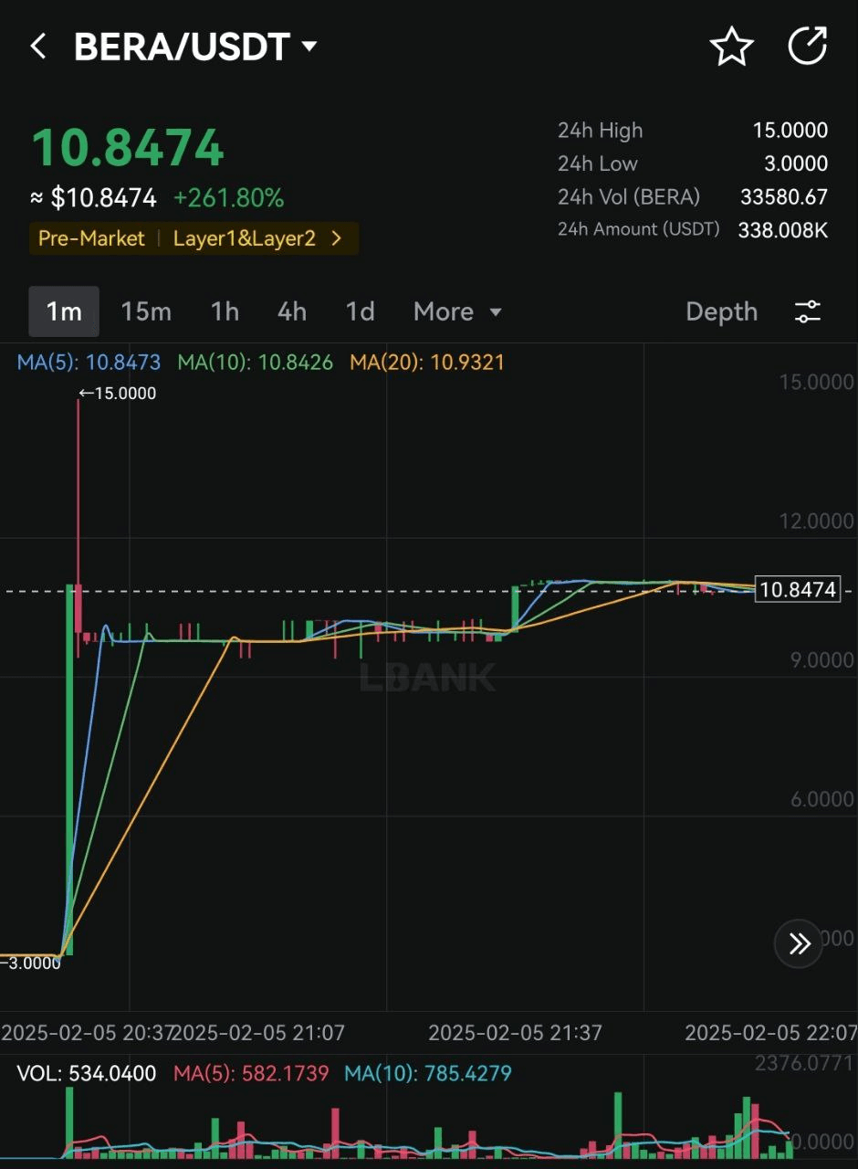Expand the More timeframes dropdown
This screenshot has width=858, height=1169.
pyautogui.click(x=458, y=312)
